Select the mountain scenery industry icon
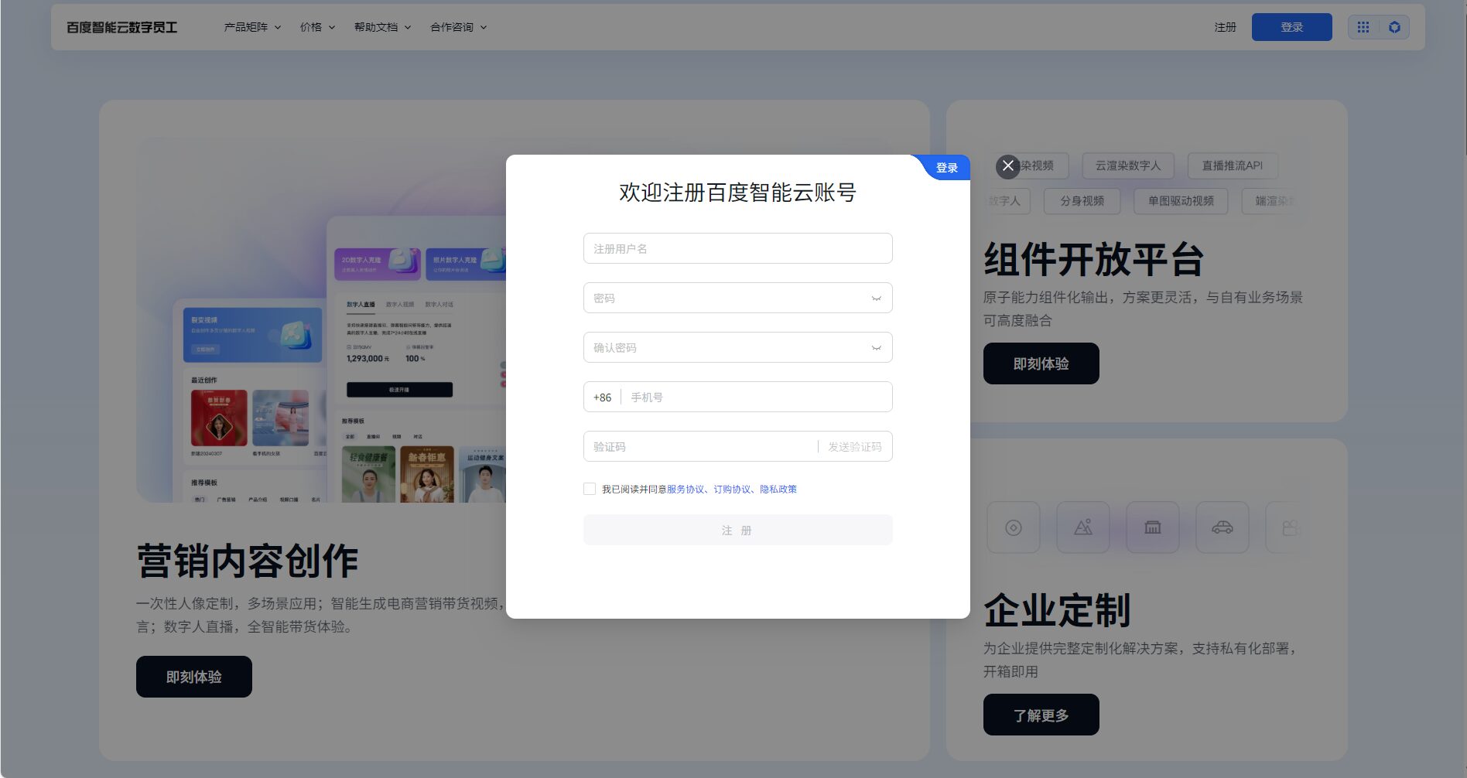 (1083, 527)
